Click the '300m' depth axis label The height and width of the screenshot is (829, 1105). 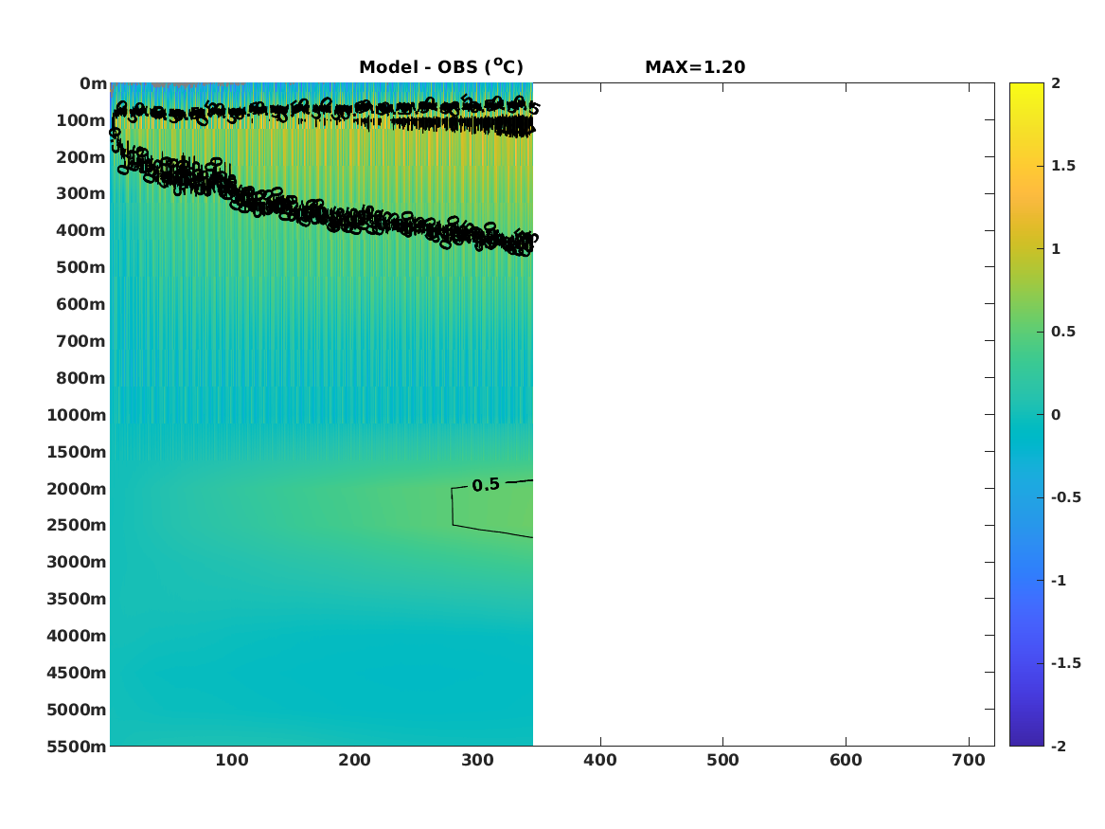tap(81, 194)
